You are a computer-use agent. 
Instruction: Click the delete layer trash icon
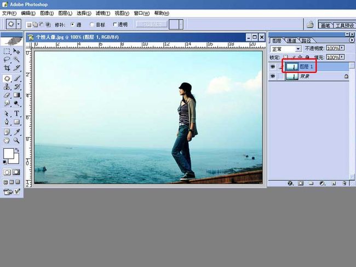344,183
